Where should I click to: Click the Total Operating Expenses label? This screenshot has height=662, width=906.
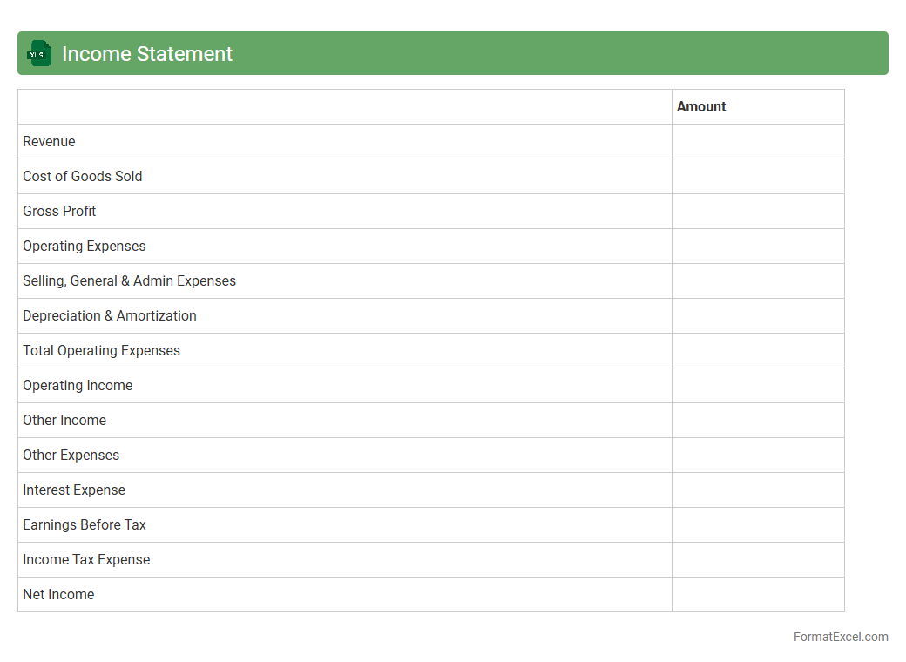(101, 351)
